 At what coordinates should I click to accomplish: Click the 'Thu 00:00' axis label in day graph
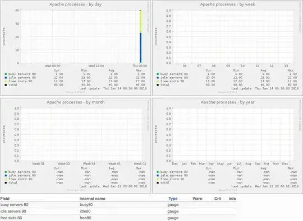click(x=140, y=66)
